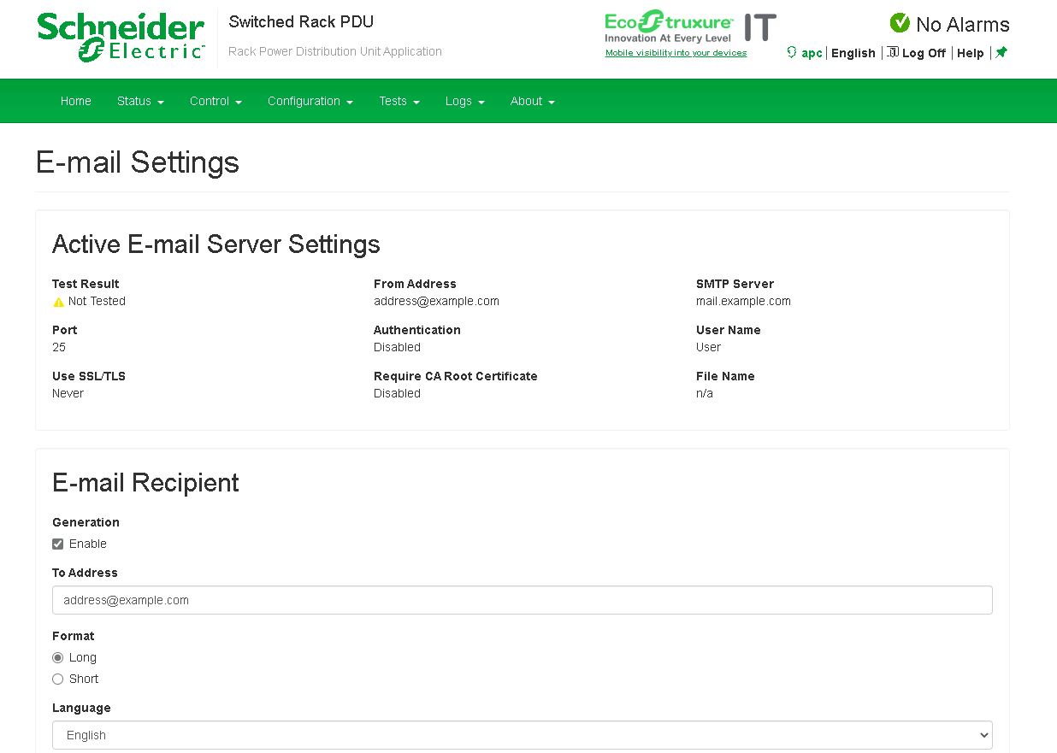Screen dimensions: 1057x753
Task: Toggle the Generation Enable checkbox
Action: pos(58,544)
